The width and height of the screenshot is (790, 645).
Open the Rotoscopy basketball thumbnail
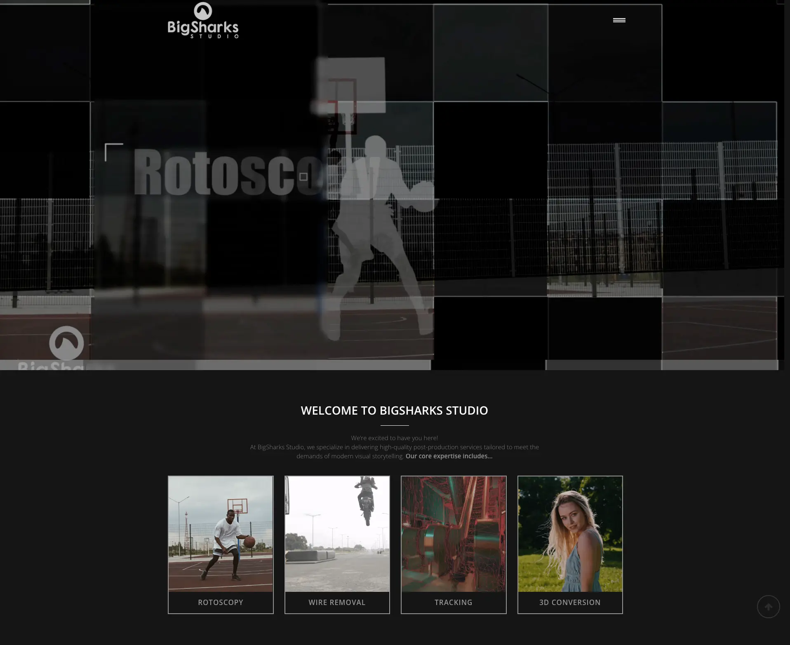[x=221, y=534]
